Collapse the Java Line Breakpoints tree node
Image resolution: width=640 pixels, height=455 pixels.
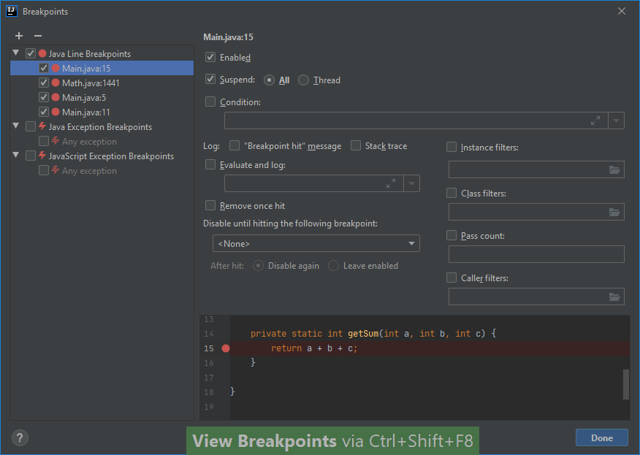(16, 53)
